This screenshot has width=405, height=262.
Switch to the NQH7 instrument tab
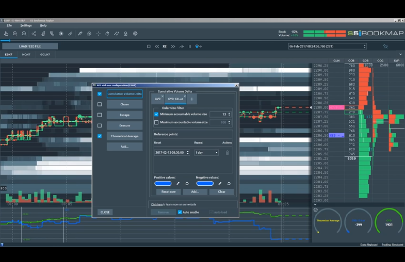(x=26, y=54)
